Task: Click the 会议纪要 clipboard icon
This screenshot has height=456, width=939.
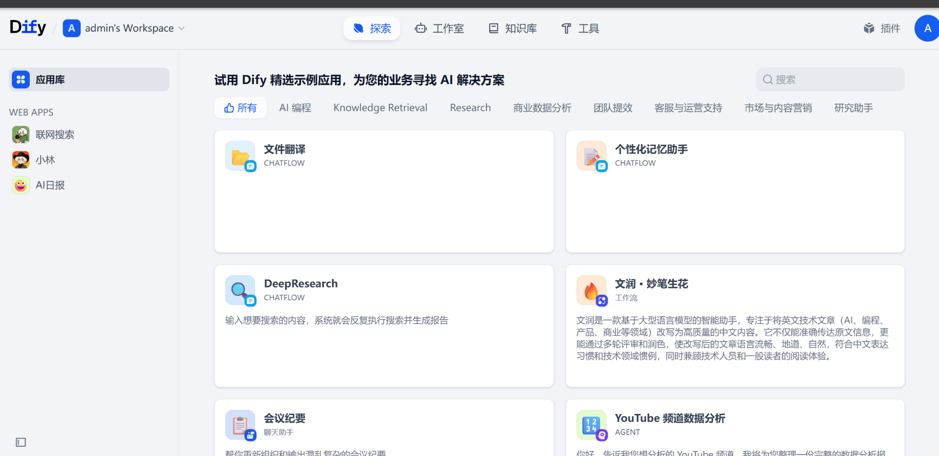Action: coord(240,425)
